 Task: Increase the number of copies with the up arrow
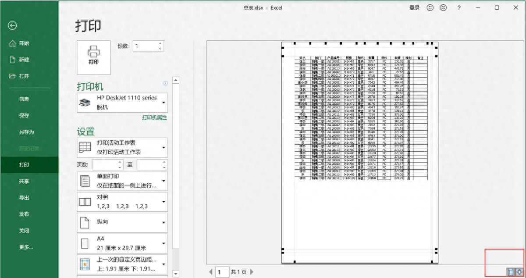(x=160, y=44)
